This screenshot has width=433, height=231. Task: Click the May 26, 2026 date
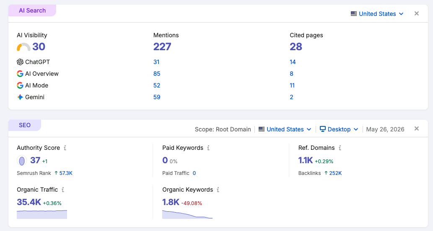(x=385, y=129)
